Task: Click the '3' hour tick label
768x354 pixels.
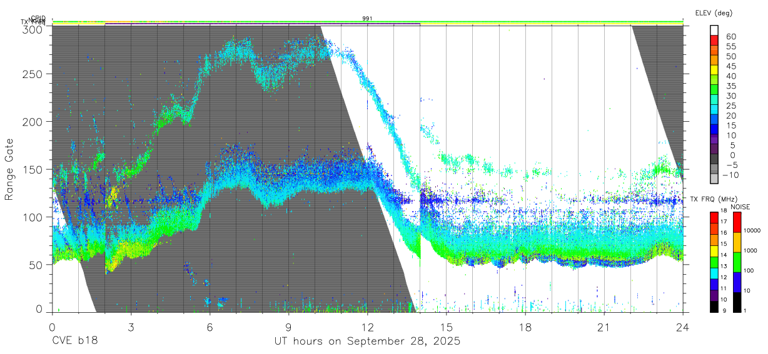Action: click(131, 327)
